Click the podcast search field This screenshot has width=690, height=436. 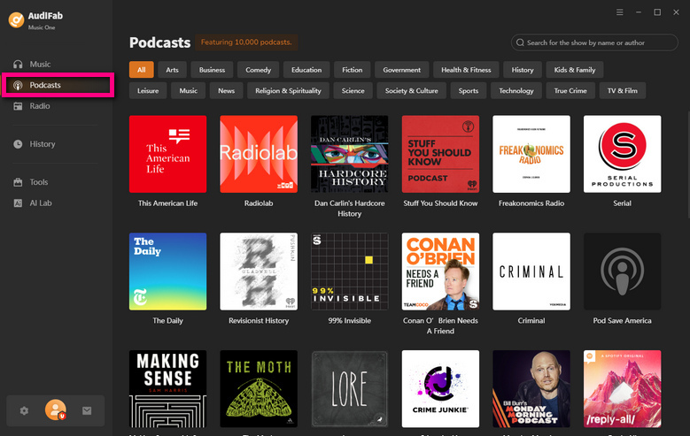[x=594, y=42]
